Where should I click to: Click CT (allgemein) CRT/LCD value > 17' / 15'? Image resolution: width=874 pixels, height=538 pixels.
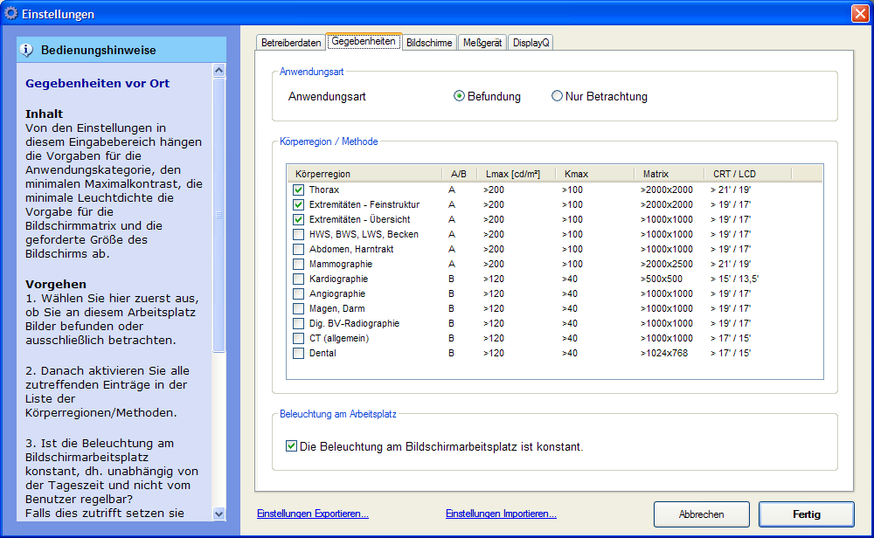pos(731,339)
